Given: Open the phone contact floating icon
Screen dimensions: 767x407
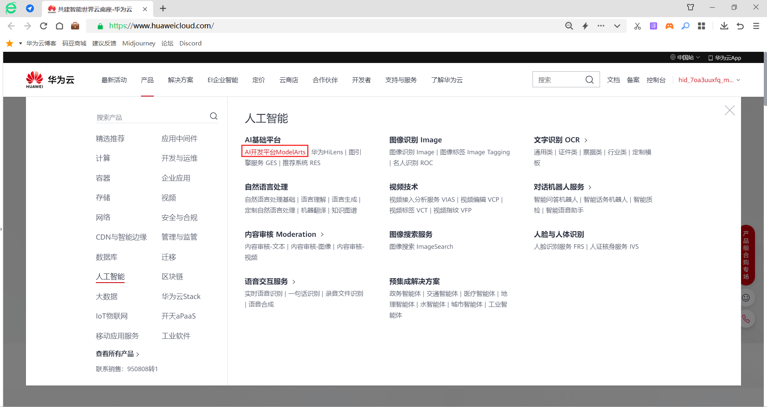Looking at the screenshot, I should [746, 319].
